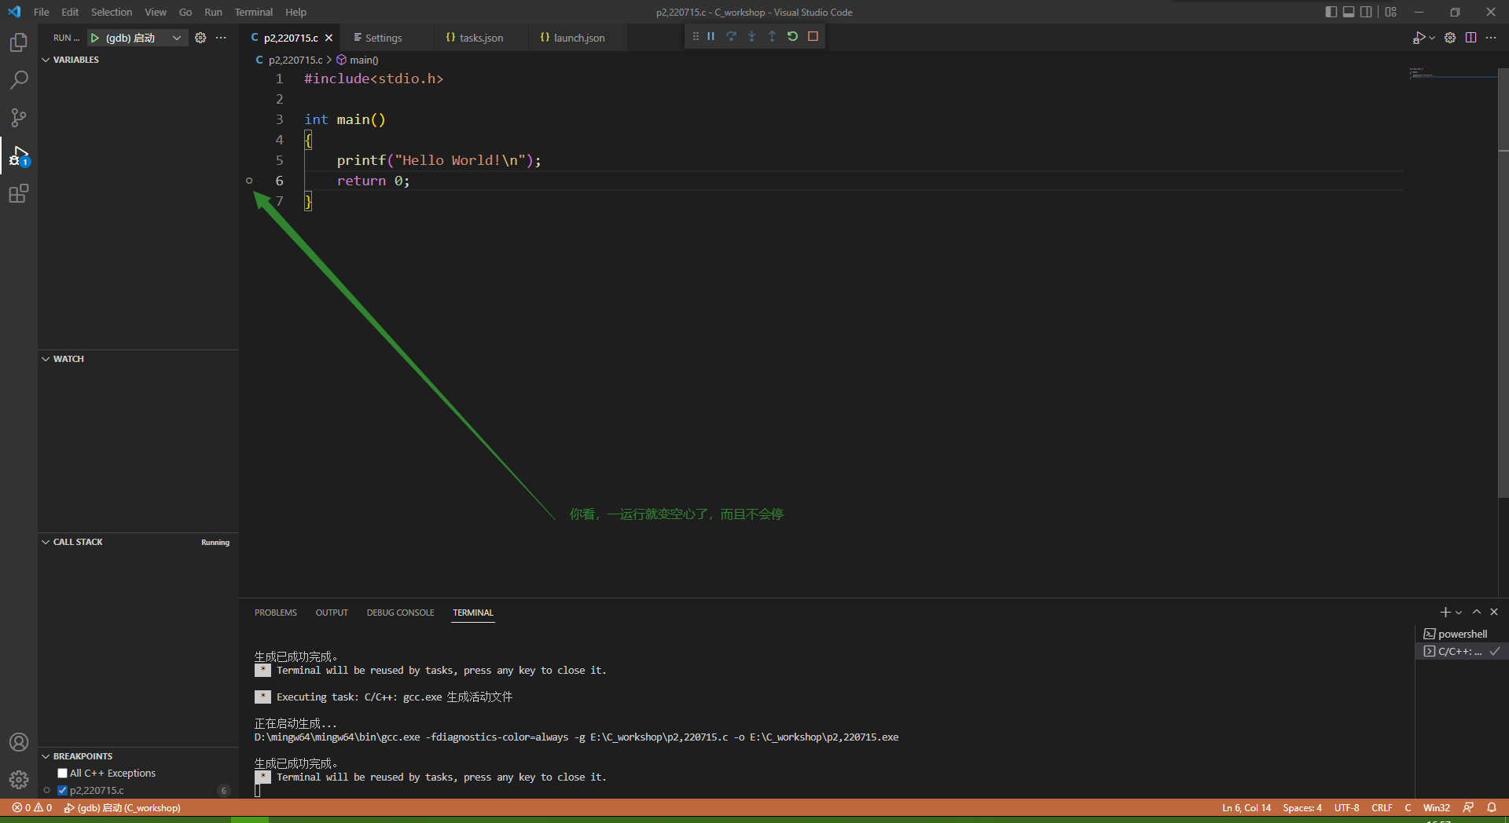Open the Run and Debug view

19,155
